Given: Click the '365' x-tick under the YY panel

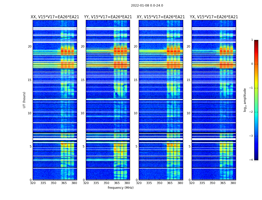Looking at the screenshot, I should click(x=117, y=183).
